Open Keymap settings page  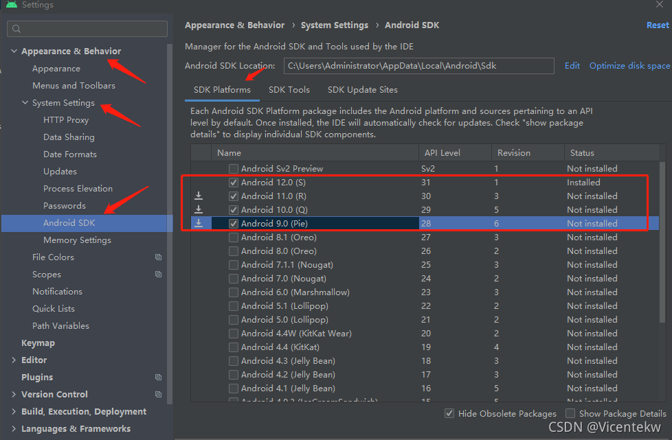38,343
